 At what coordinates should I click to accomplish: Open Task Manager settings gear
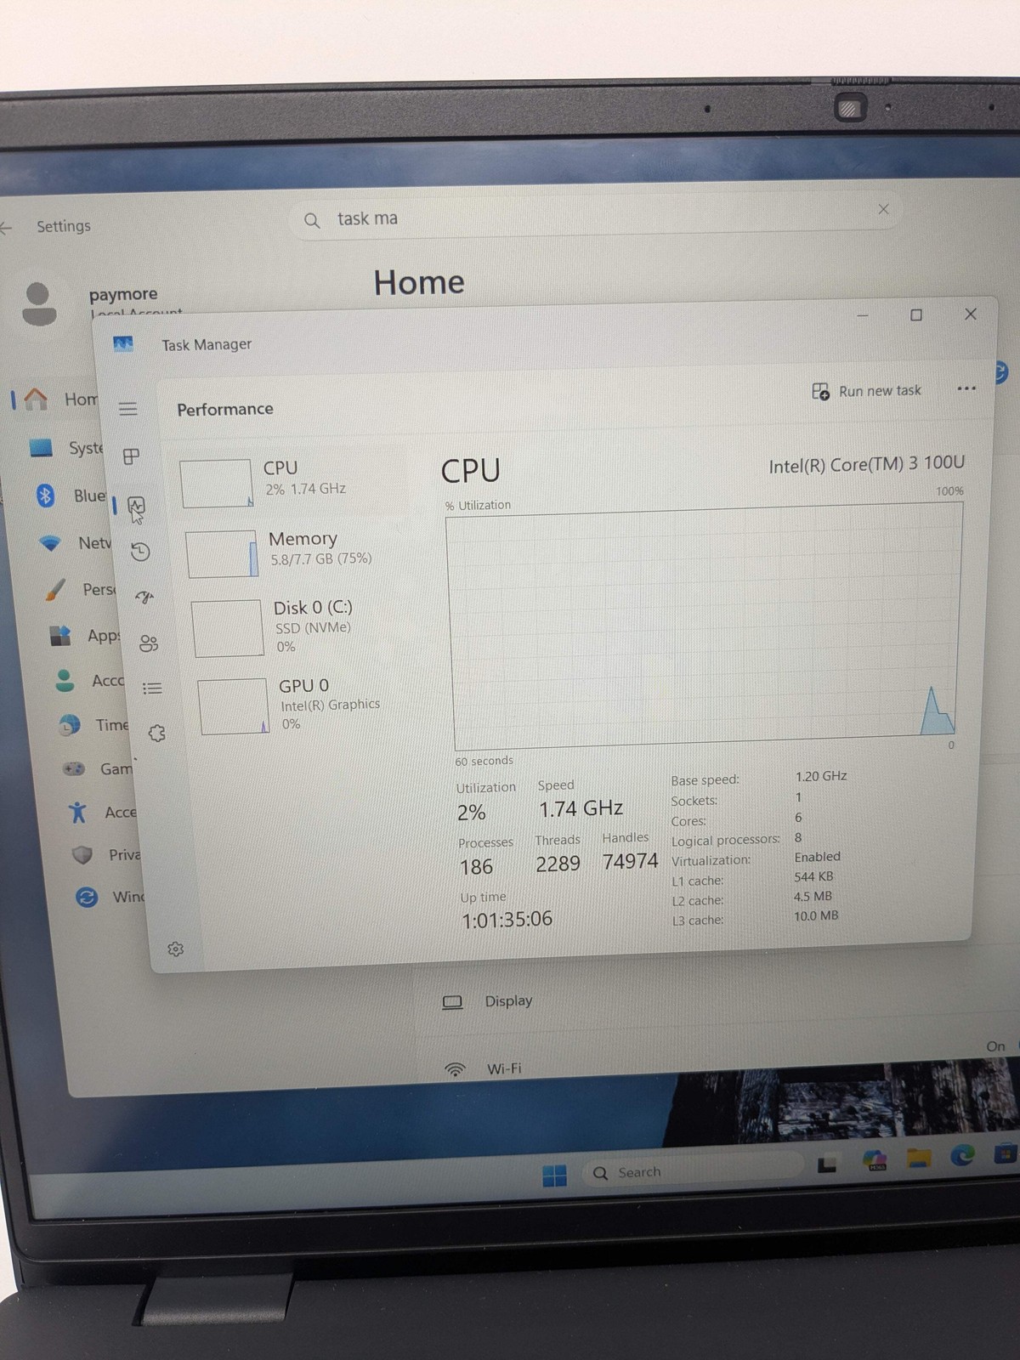pyautogui.click(x=176, y=949)
